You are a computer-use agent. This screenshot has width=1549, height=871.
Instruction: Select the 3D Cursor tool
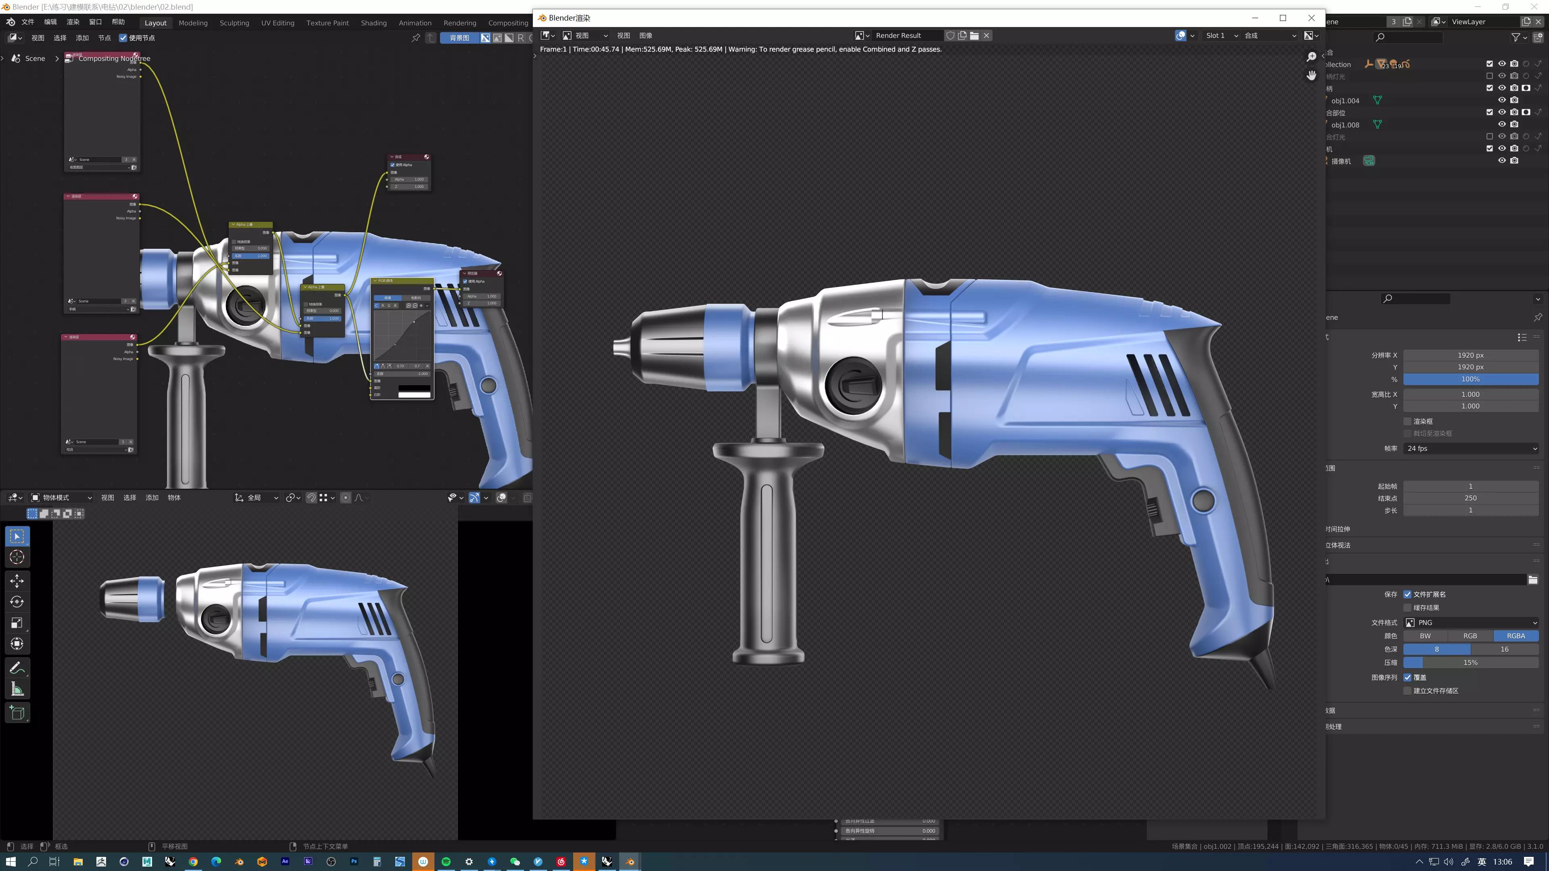pyautogui.click(x=17, y=557)
